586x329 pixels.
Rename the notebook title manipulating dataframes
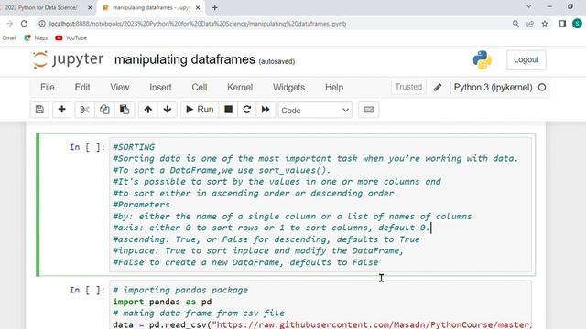[185, 59]
